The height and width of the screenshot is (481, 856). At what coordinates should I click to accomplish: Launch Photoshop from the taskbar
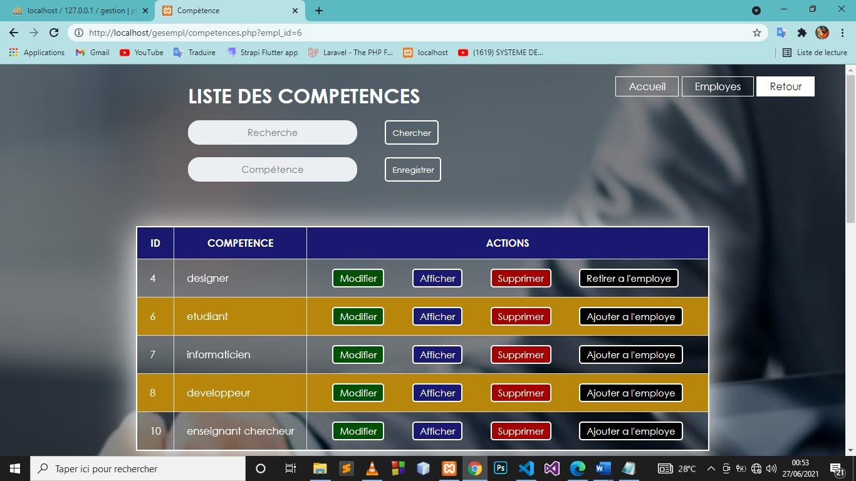[x=500, y=468]
